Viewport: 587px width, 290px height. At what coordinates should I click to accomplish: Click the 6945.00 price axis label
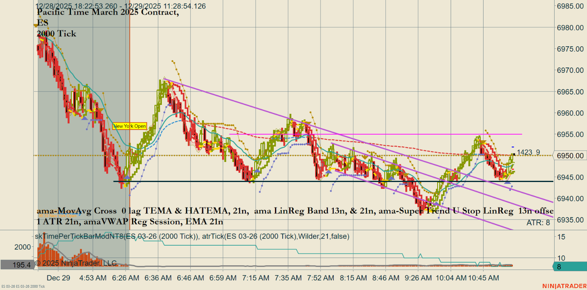(x=570, y=177)
